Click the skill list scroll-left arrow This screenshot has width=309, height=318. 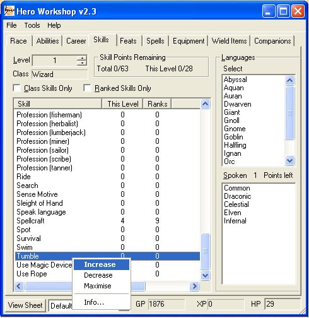click(19, 286)
